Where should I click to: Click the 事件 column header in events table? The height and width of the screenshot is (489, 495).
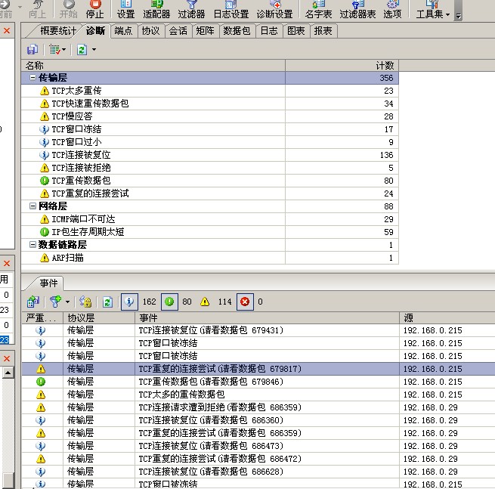267,317
